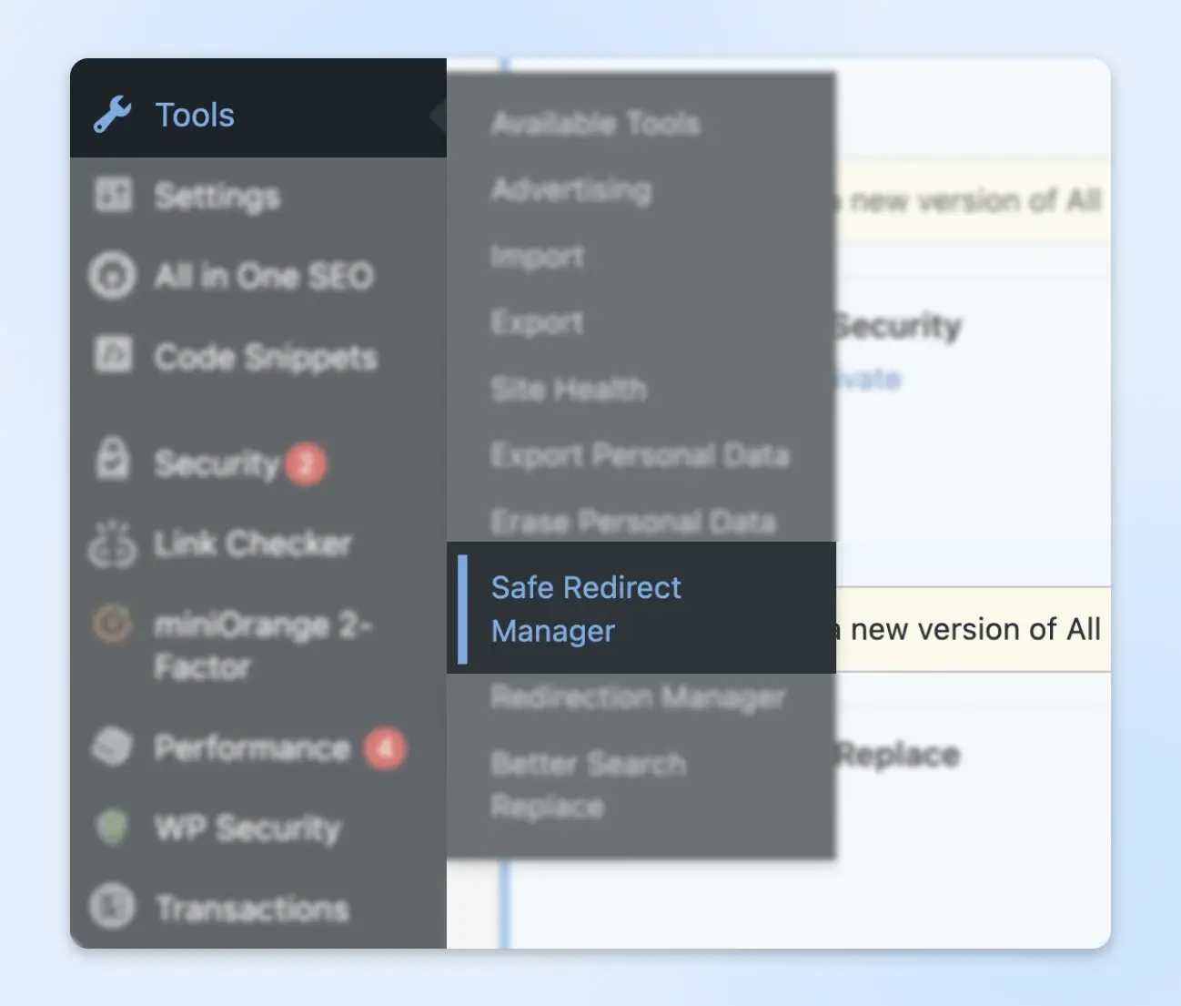
Task: Click the Settings sidebar icon
Action: [114, 195]
